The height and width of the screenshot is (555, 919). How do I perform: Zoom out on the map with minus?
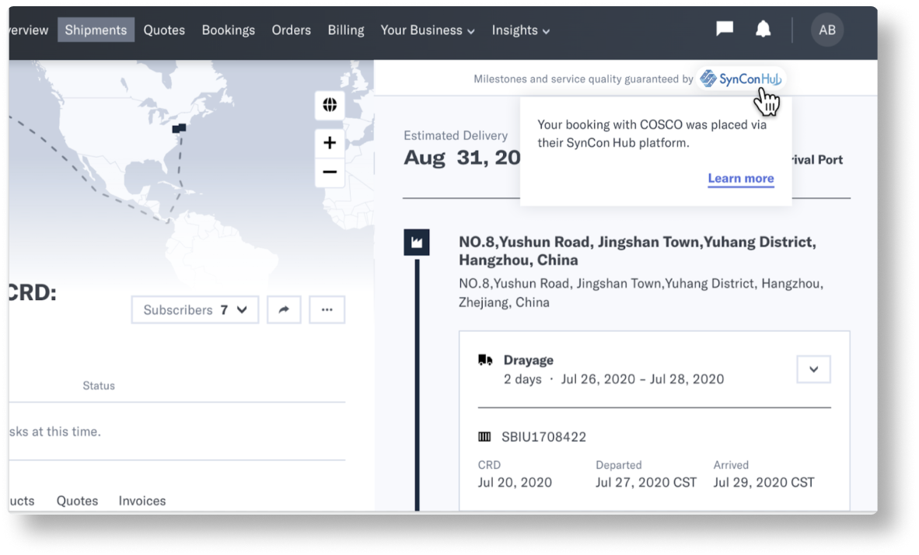[x=330, y=173]
